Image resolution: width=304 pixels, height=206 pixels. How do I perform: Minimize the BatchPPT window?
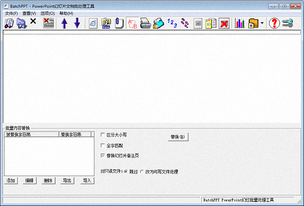[x=274, y=7]
